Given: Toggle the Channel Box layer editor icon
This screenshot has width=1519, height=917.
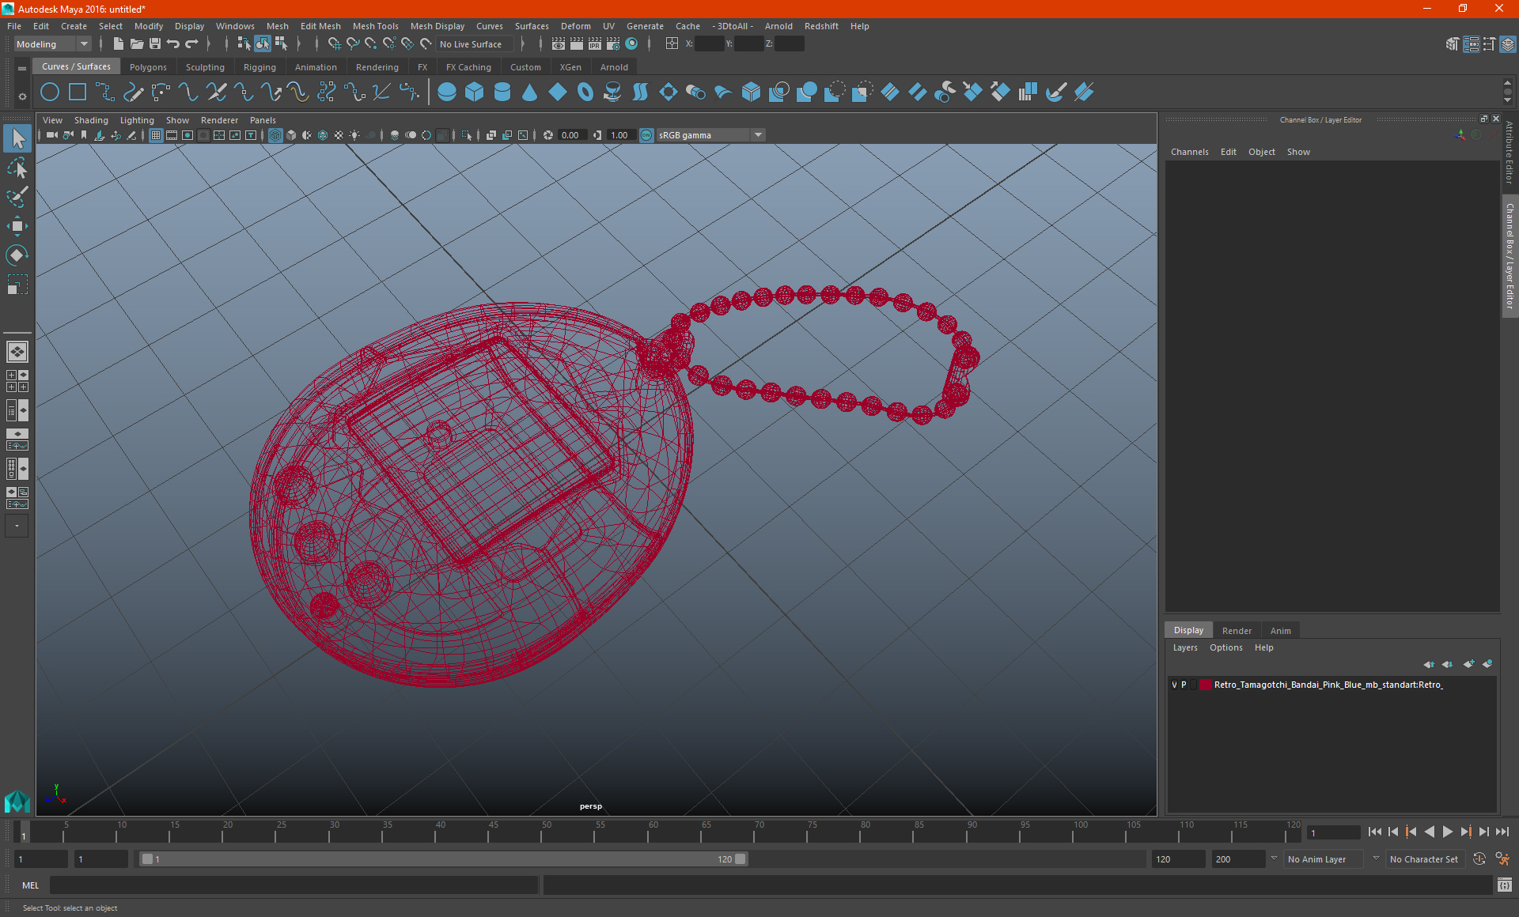Looking at the screenshot, I should click(1508, 44).
